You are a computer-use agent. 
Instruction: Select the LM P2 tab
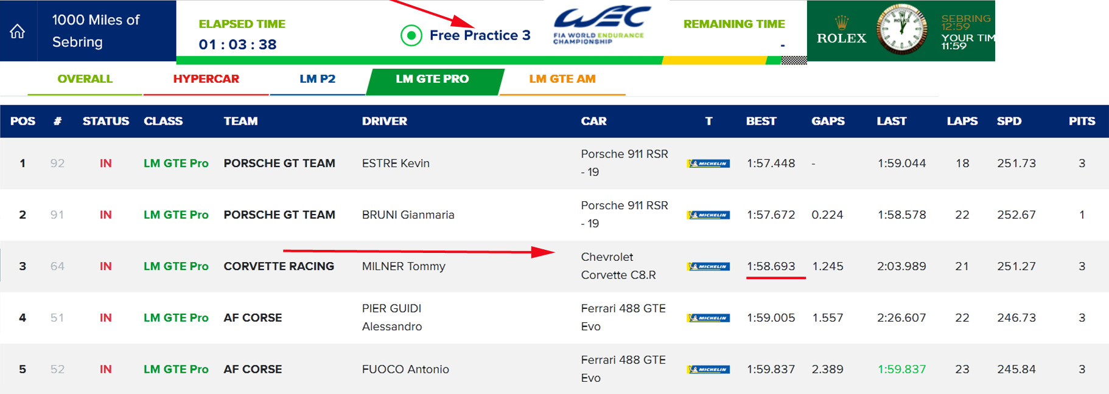click(x=317, y=79)
